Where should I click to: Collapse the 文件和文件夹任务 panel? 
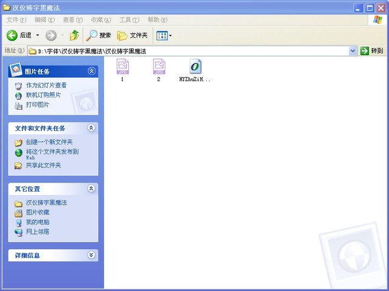(x=91, y=128)
